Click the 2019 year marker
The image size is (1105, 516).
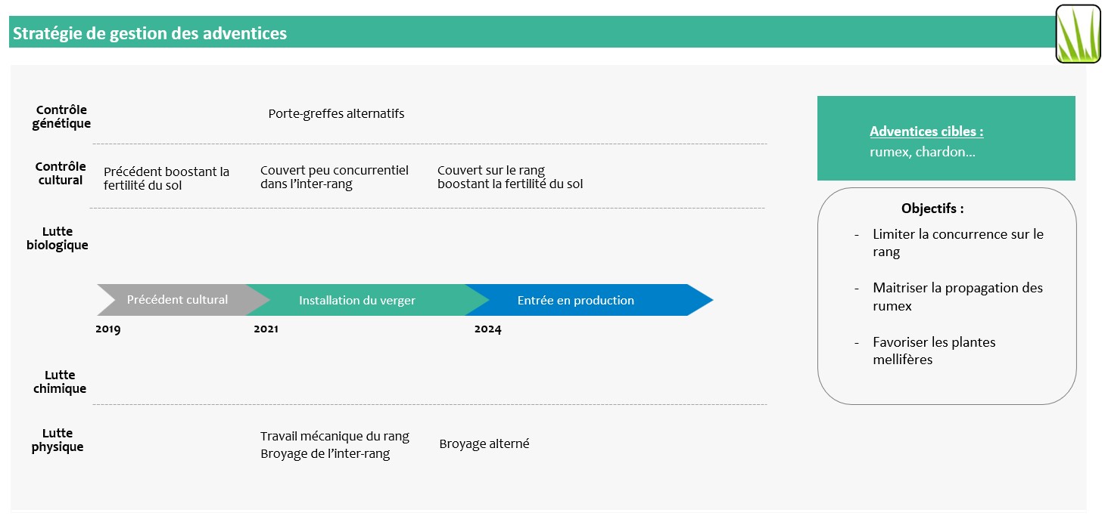click(x=107, y=329)
